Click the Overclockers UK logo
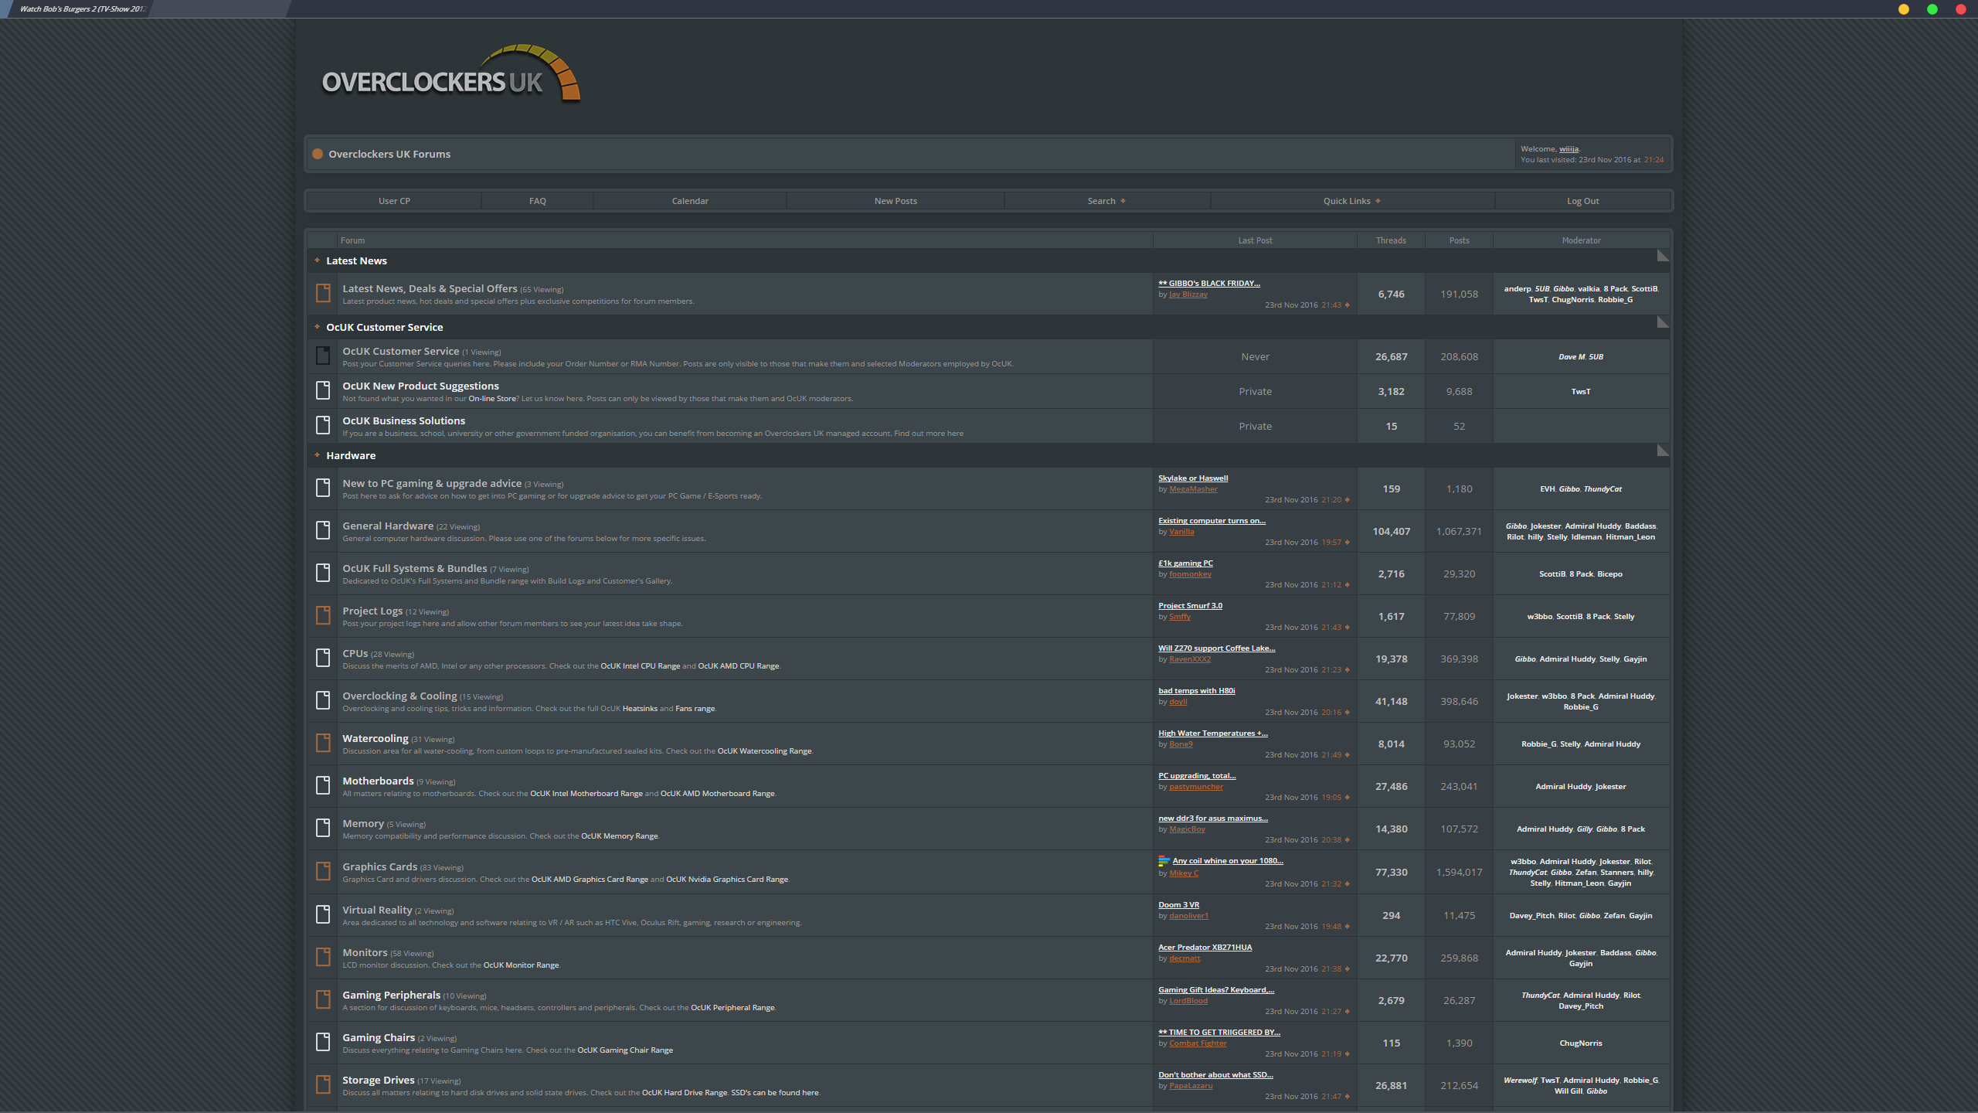Viewport: 1978px width, 1113px height. pos(450,74)
